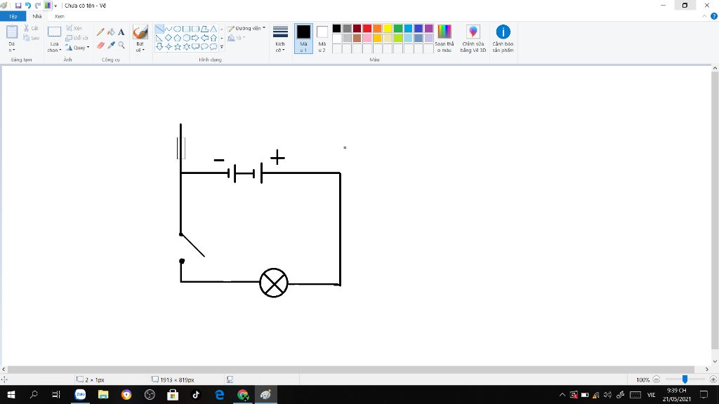Click the vertical scrollbar down arrow
Screen dimensions: 719x404
click(714, 361)
